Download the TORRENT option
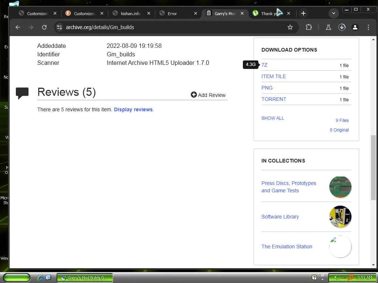The width and height of the screenshot is (378, 283). click(274, 99)
